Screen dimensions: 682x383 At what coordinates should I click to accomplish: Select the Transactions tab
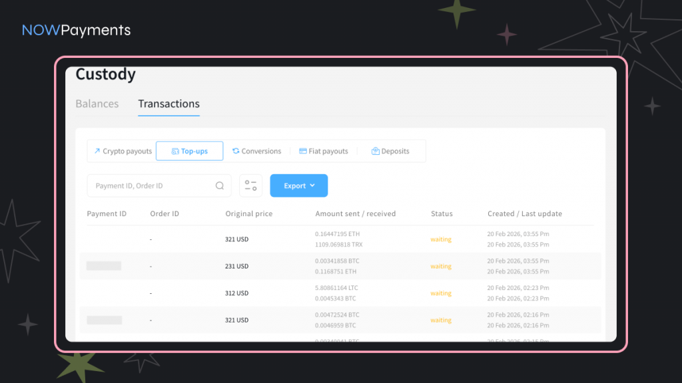pos(169,104)
